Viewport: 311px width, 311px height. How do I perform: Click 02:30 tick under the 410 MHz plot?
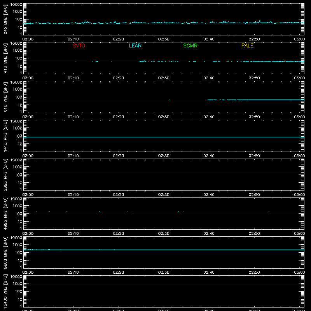point(164,78)
